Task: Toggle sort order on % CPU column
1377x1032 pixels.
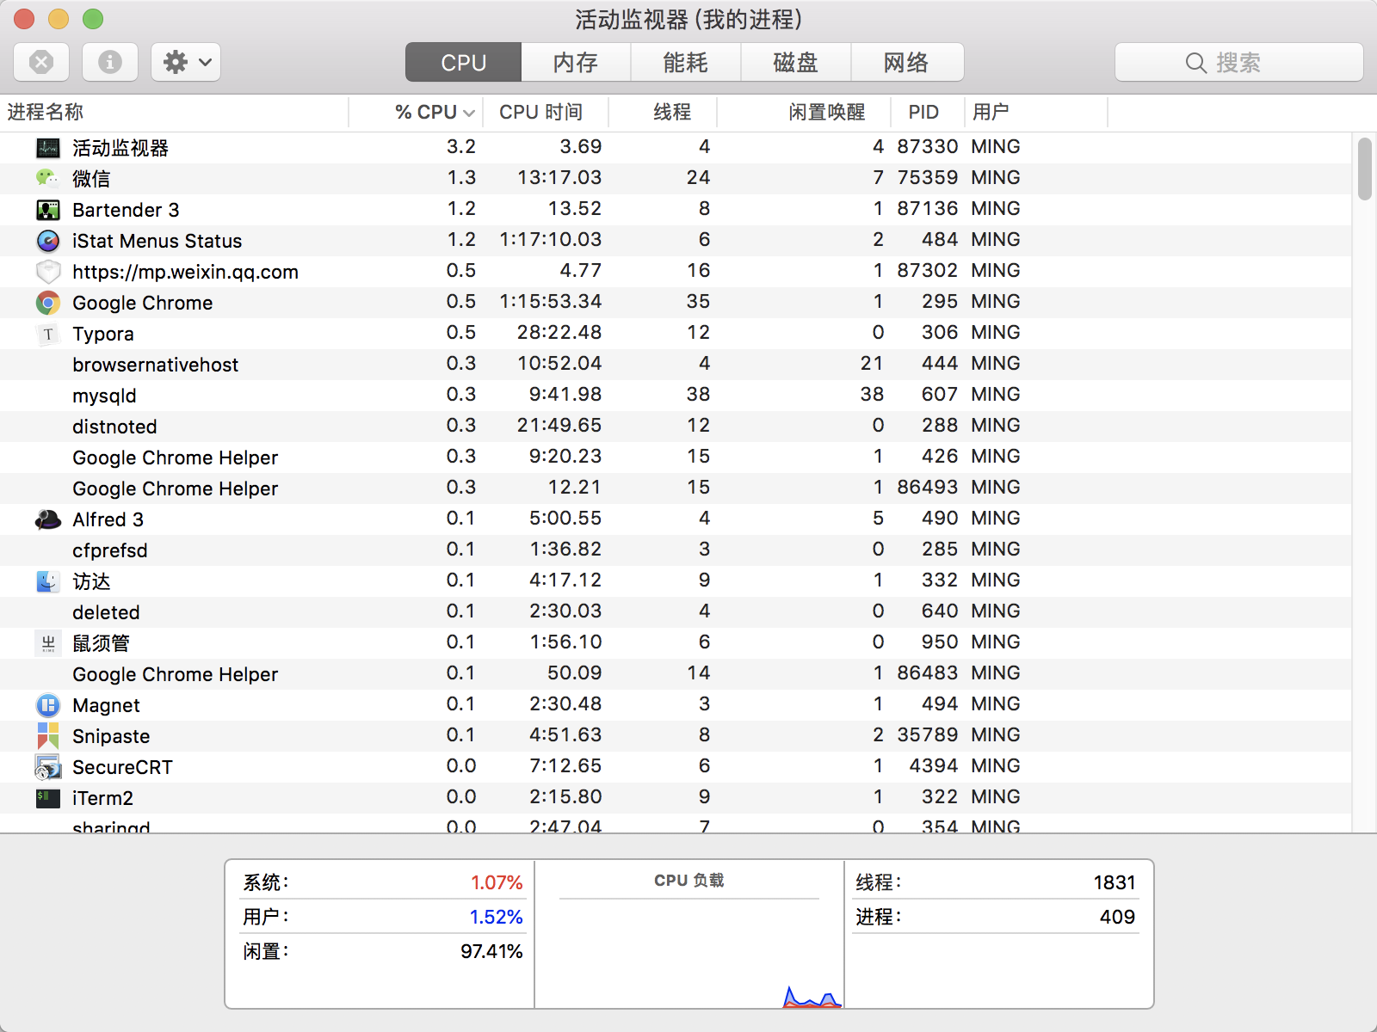Action: 417,113
